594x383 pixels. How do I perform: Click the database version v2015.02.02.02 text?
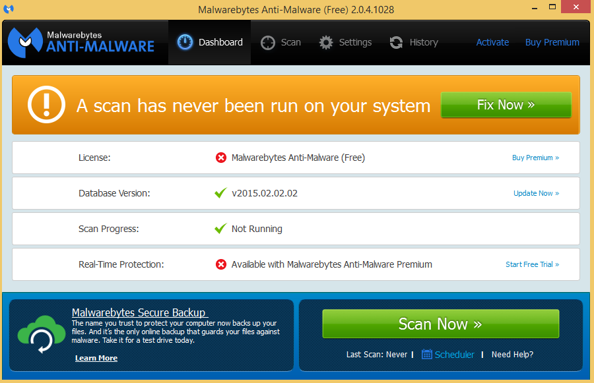[x=265, y=193]
